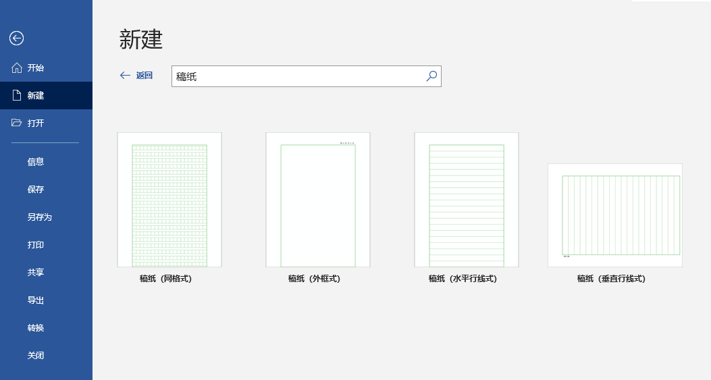Go to 打开 in the sidebar

coord(46,123)
